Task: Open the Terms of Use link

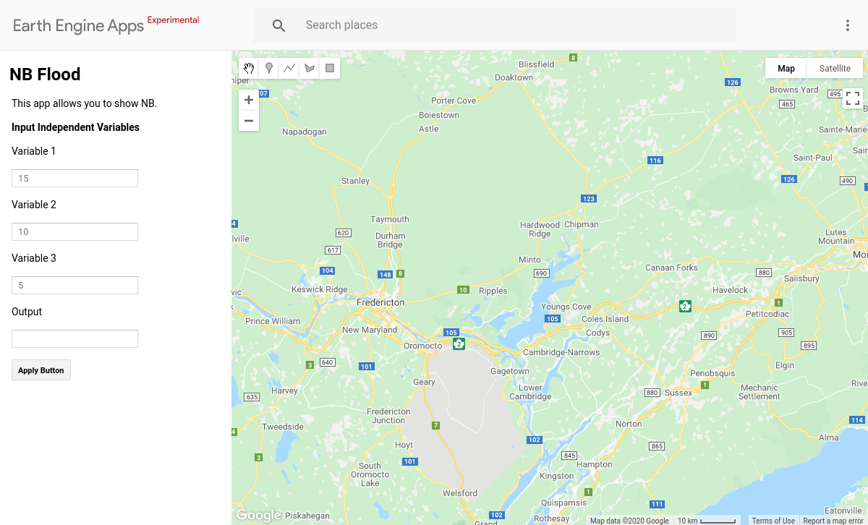Action: 773,520
